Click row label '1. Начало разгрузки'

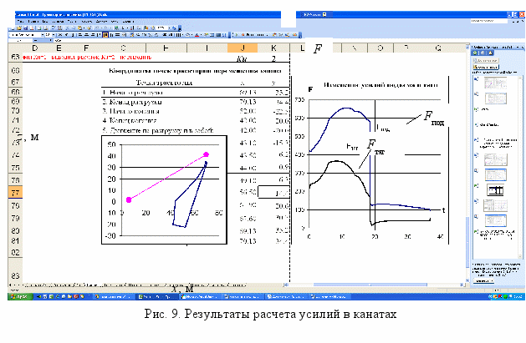[x=133, y=93]
